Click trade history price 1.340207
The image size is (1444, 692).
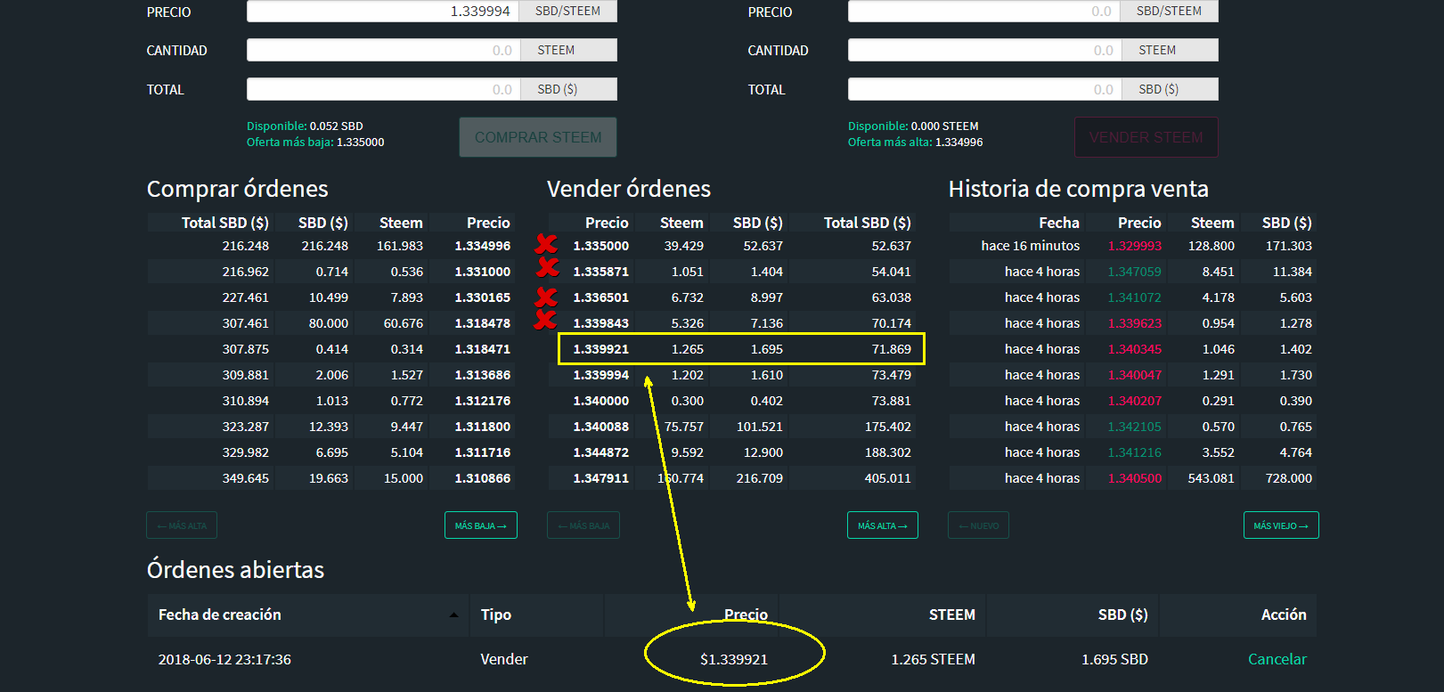(x=1135, y=402)
